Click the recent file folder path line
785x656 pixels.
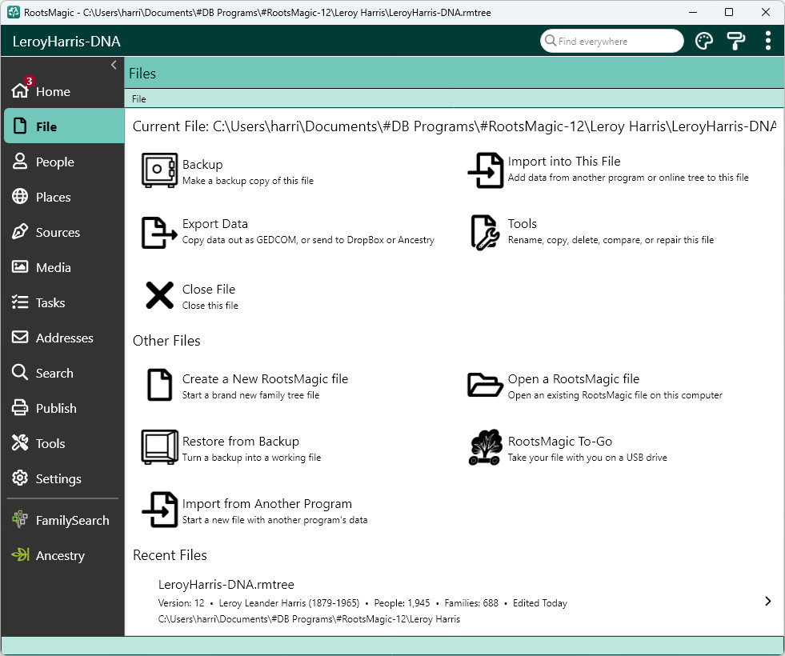click(x=309, y=618)
